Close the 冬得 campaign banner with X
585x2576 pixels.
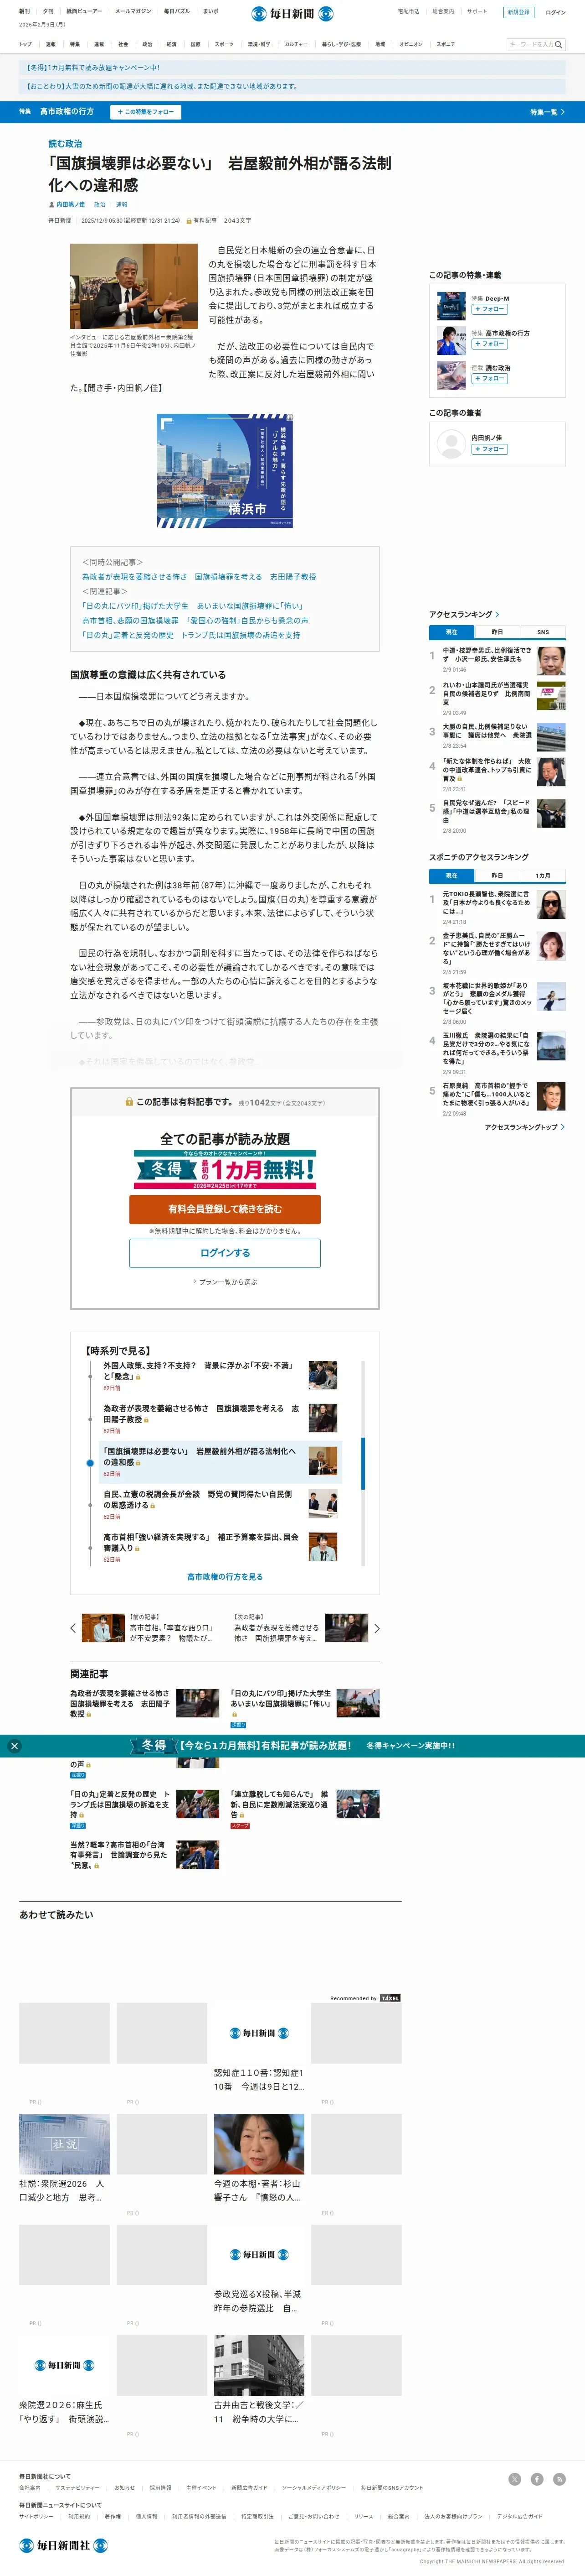14,1745
